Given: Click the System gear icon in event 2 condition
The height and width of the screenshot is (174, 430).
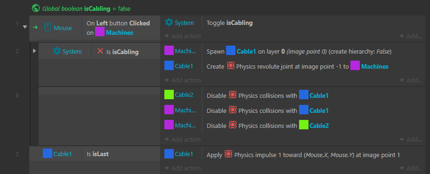Looking at the screenshot, I should [x=57, y=51].
